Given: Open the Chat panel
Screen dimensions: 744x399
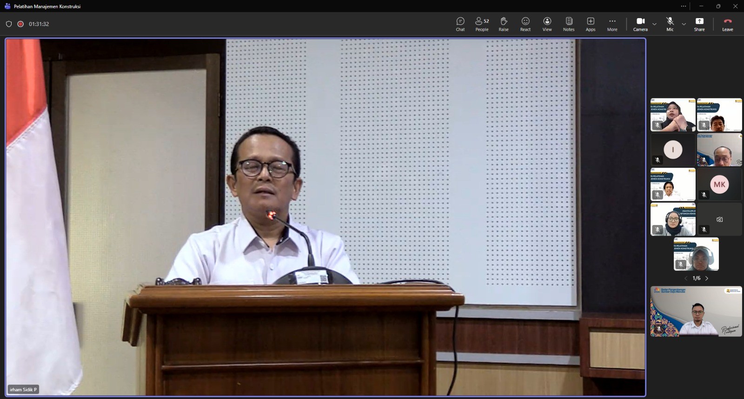Looking at the screenshot, I should [460, 24].
